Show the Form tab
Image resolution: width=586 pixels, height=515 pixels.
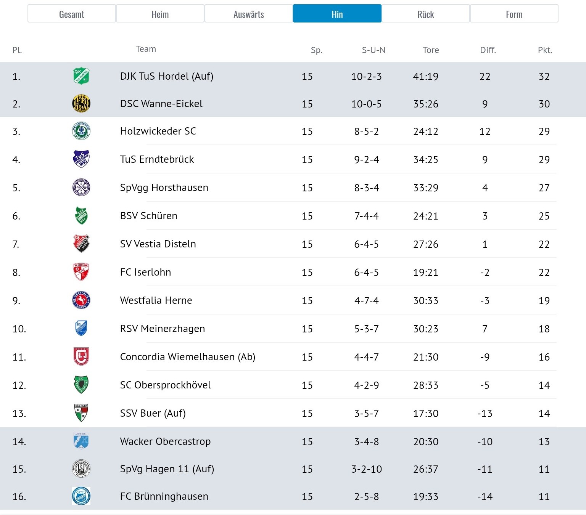[x=514, y=14]
